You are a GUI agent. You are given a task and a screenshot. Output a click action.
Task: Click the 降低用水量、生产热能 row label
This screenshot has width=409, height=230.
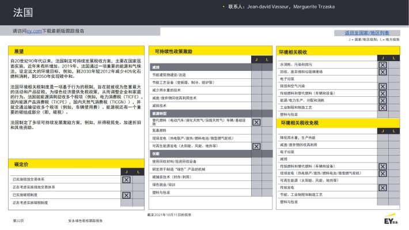[298, 138]
